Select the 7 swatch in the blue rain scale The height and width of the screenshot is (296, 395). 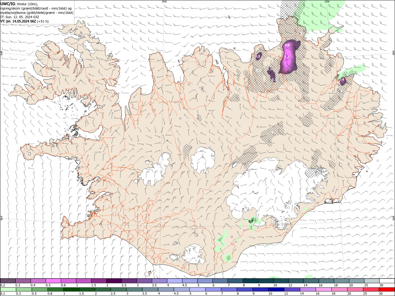[229, 290]
